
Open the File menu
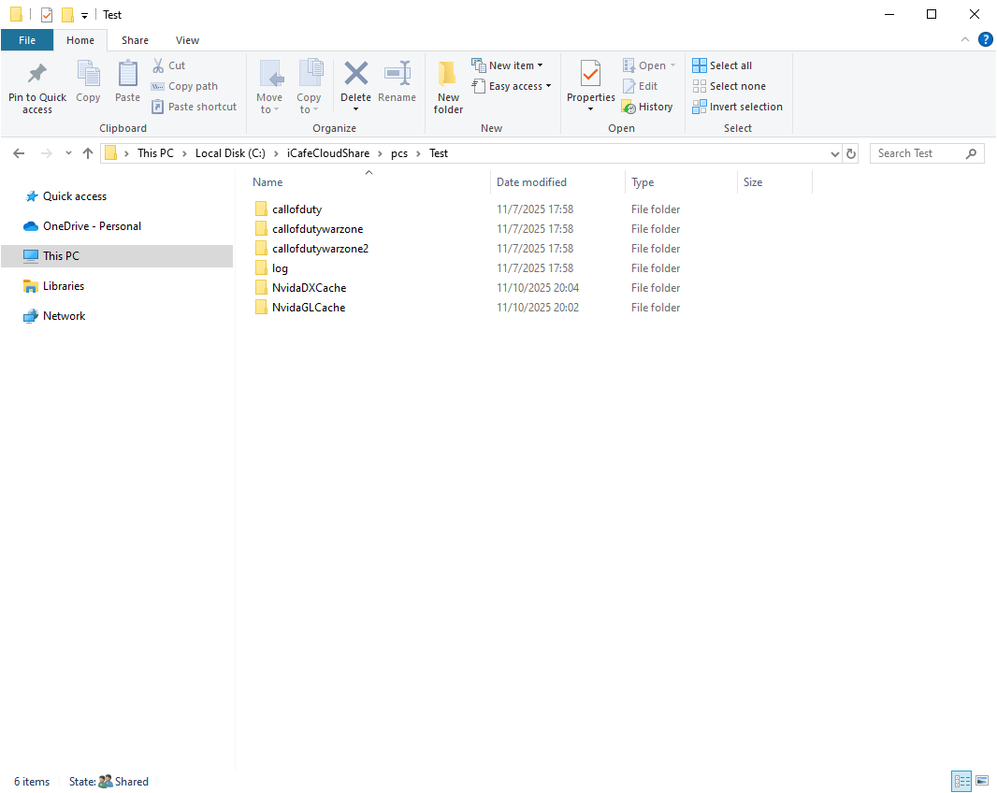point(27,40)
